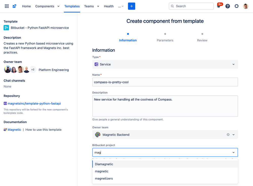The height and width of the screenshot is (186, 253).
Task: Open the notifications icon with 9+ badge
Action: tap(219, 6)
